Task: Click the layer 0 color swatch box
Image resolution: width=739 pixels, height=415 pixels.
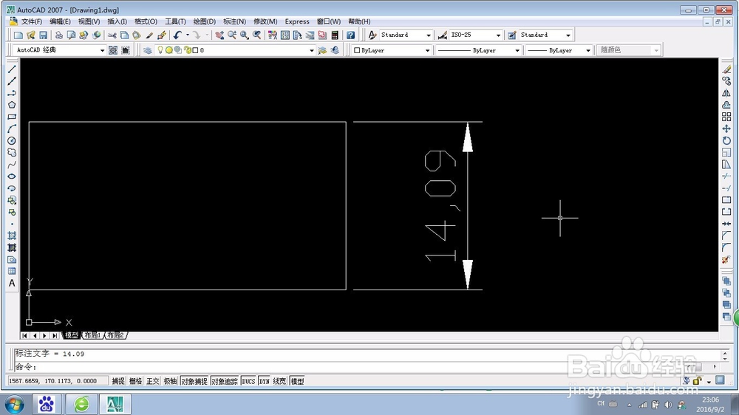Action: pyautogui.click(x=195, y=50)
